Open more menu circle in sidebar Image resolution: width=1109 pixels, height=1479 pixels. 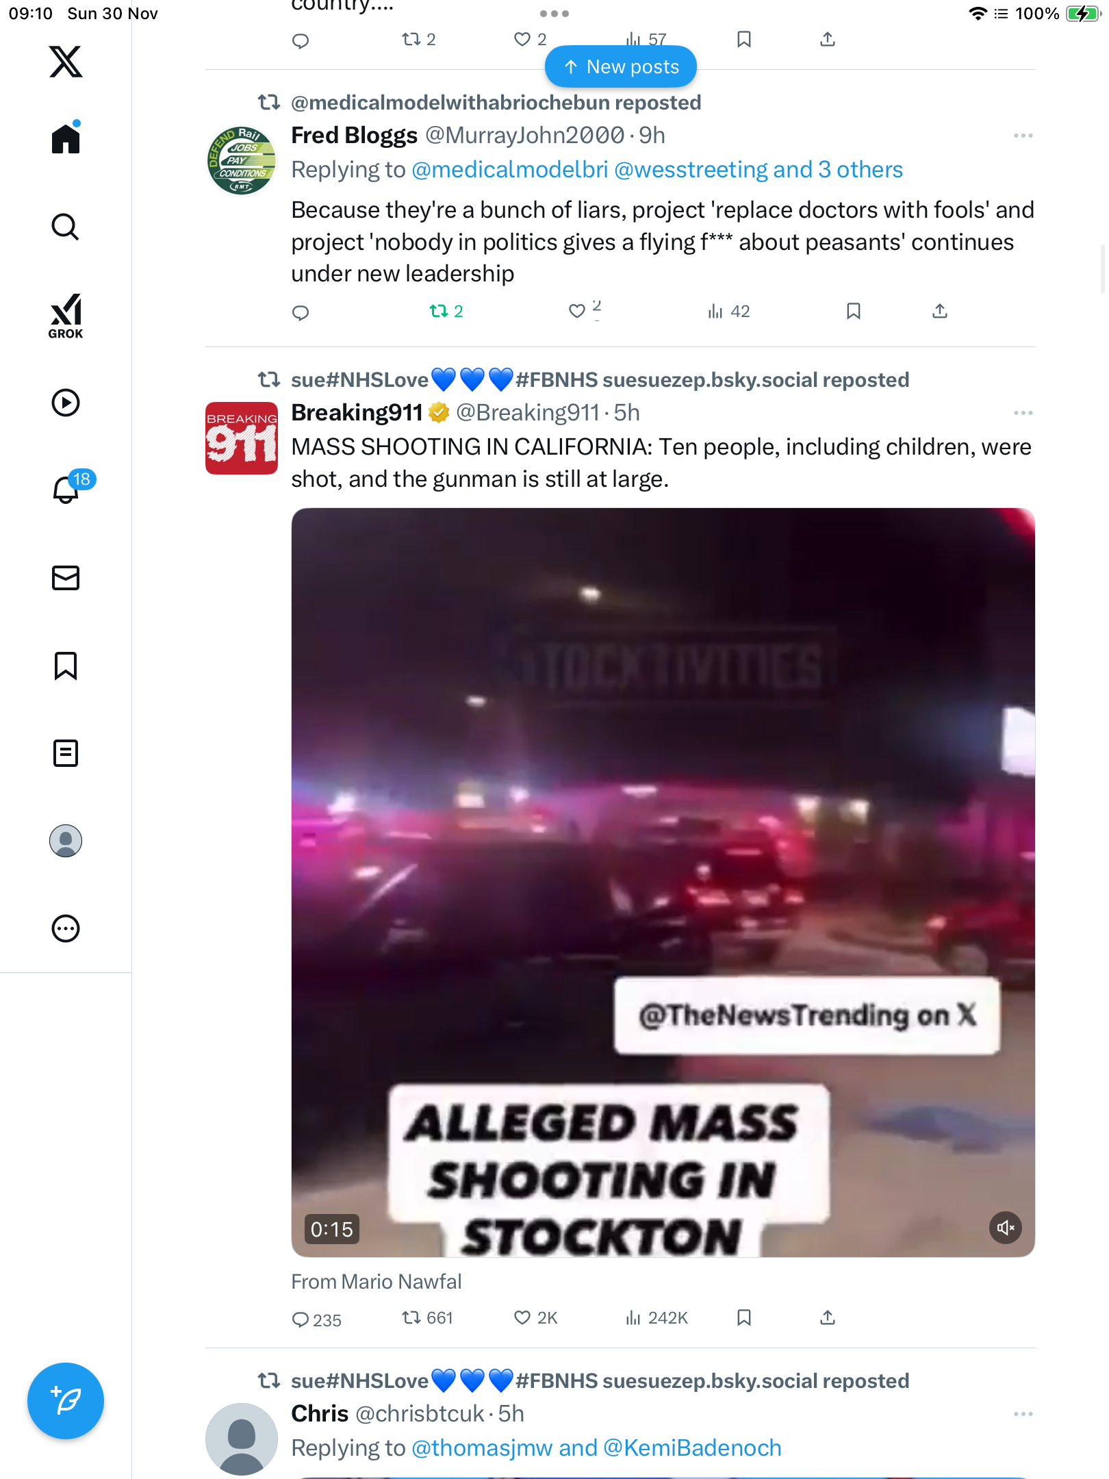pos(66,928)
